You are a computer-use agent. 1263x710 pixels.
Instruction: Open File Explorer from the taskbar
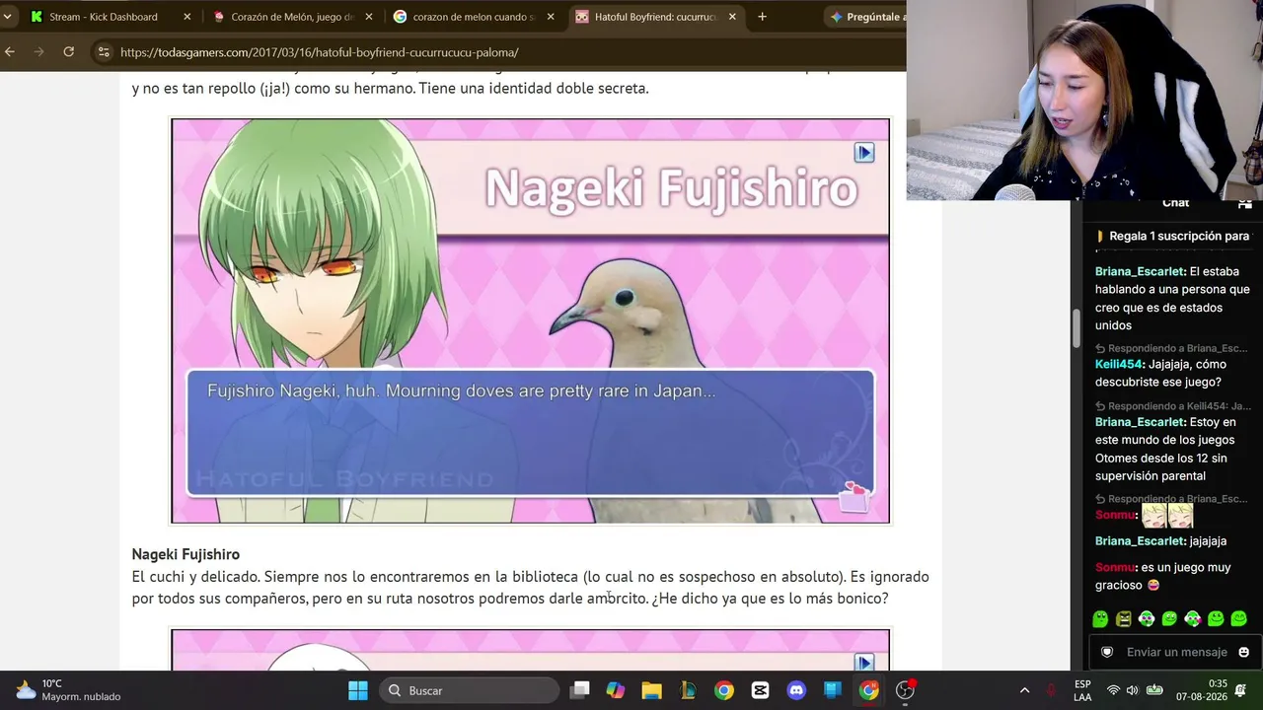pyautogui.click(x=652, y=690)
